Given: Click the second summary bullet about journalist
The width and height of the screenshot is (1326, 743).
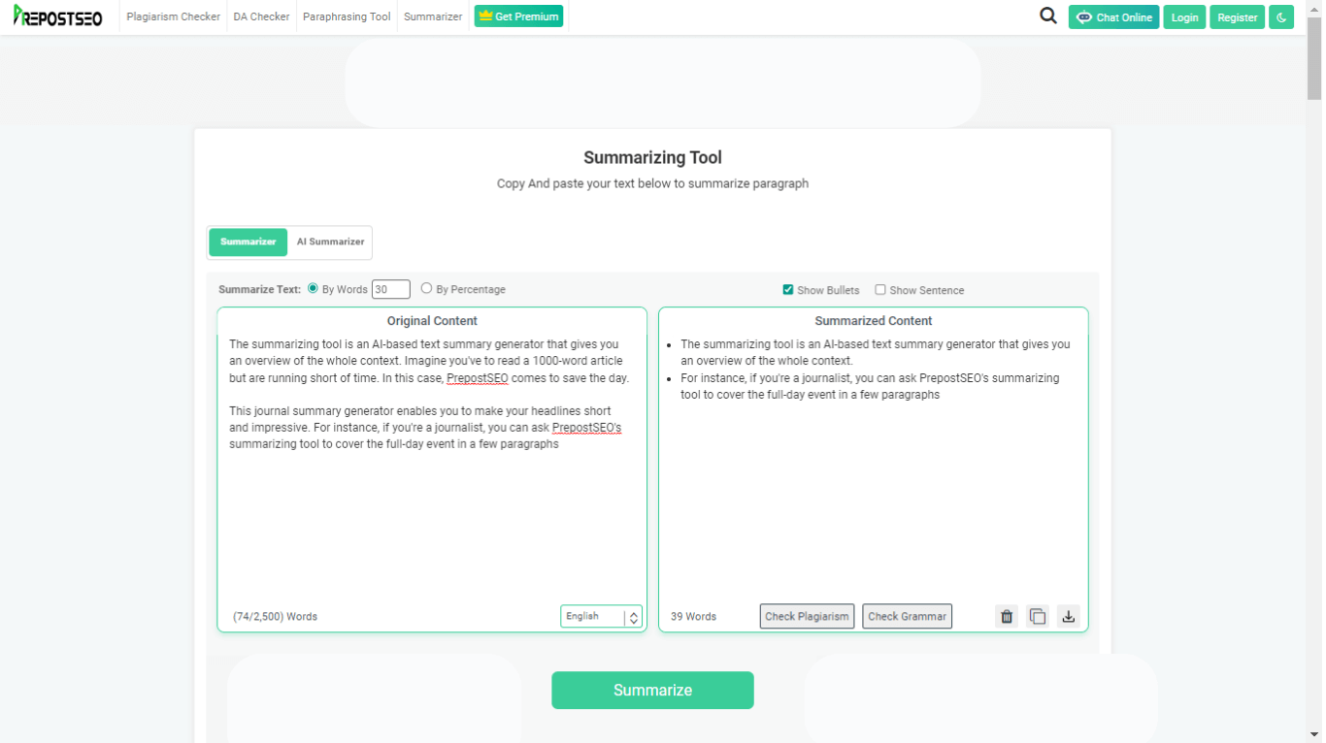Looking at the screenshot, I should (x=870, y=386).
